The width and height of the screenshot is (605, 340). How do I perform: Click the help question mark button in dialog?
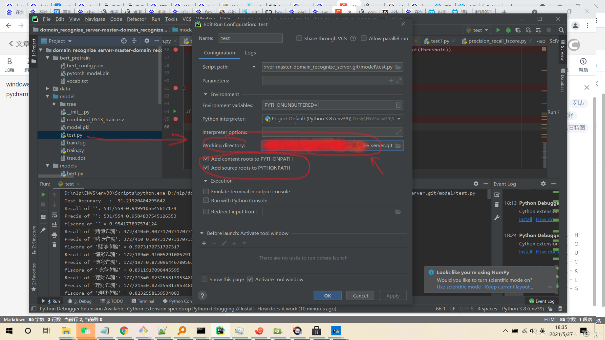[x=202, y=296]
